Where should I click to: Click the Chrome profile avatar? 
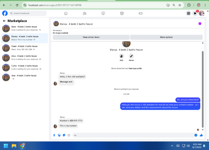click(199, 5)
